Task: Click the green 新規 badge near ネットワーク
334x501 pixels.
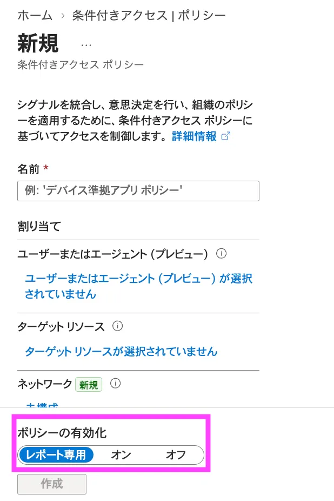Action: [89, 385]
